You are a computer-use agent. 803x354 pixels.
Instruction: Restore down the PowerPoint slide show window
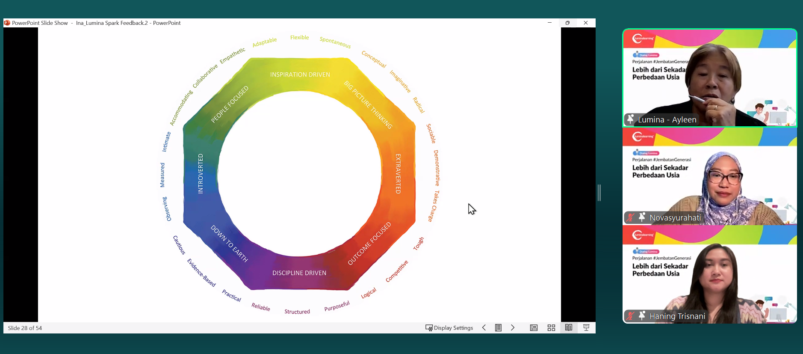[567, 23]
